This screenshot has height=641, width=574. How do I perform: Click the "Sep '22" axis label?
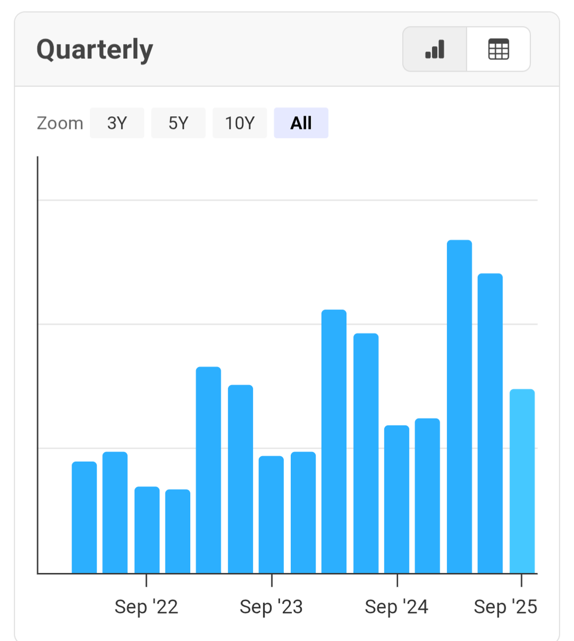click(146, 607)
